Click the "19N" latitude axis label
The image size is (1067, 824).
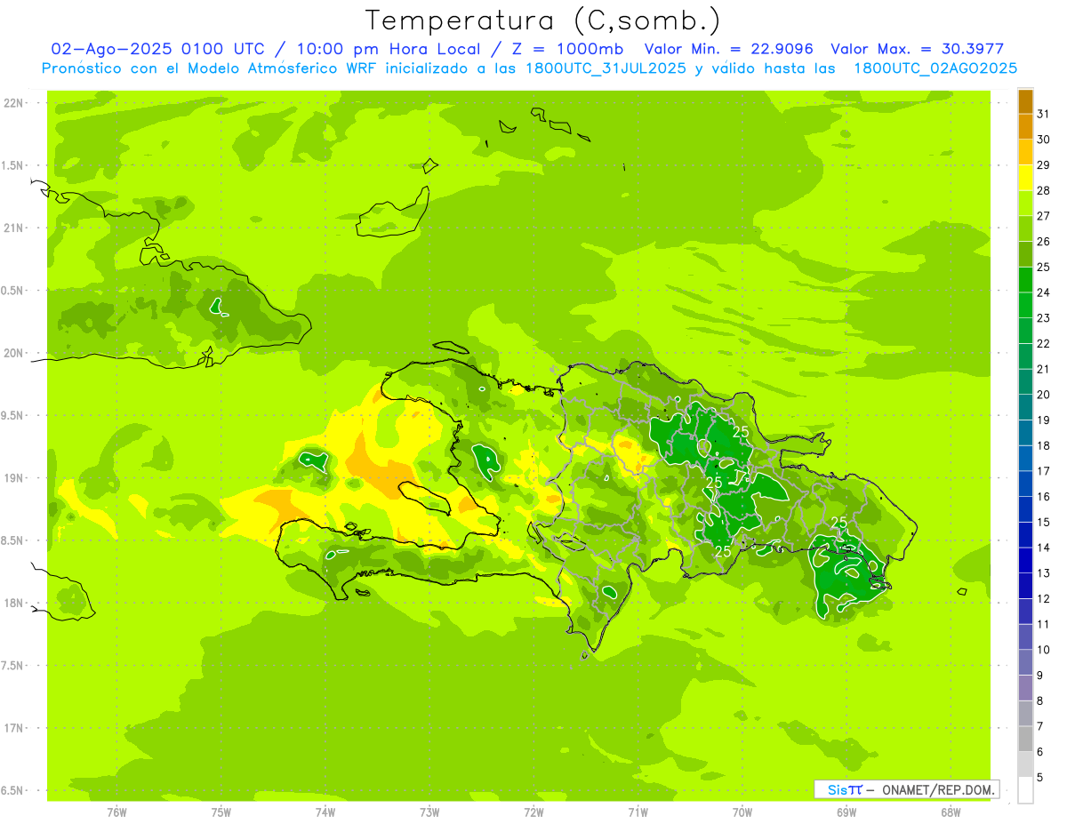14,478
